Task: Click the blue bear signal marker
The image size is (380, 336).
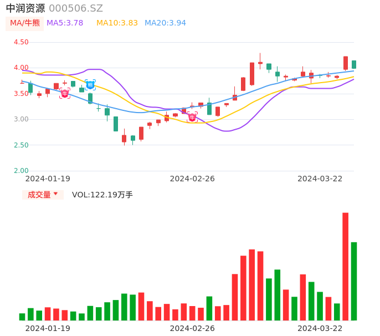Action: tap(90, 85)
